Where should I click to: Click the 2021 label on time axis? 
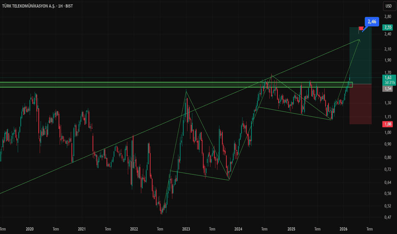point(81,229)
